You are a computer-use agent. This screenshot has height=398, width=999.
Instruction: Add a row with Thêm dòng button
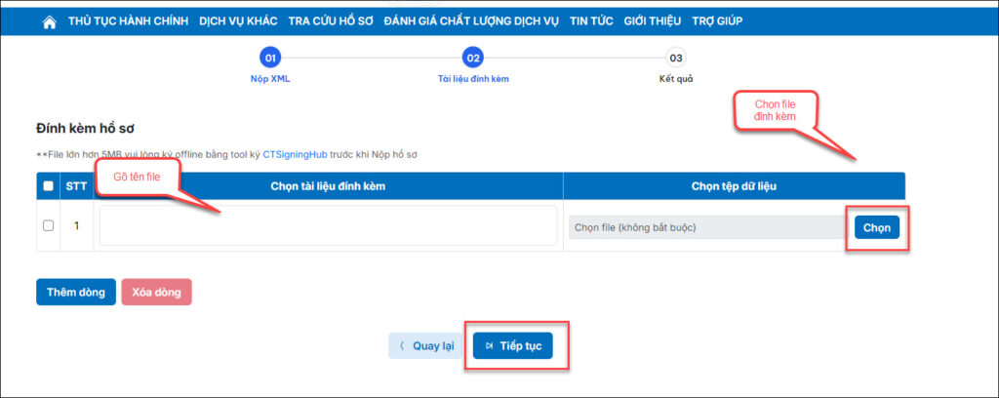tap(75, 293)
